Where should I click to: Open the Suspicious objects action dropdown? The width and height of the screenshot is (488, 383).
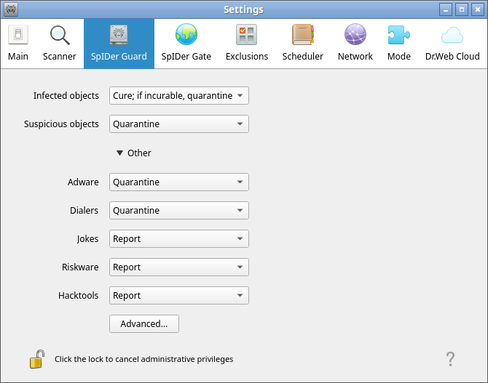[x=179, y=124]
